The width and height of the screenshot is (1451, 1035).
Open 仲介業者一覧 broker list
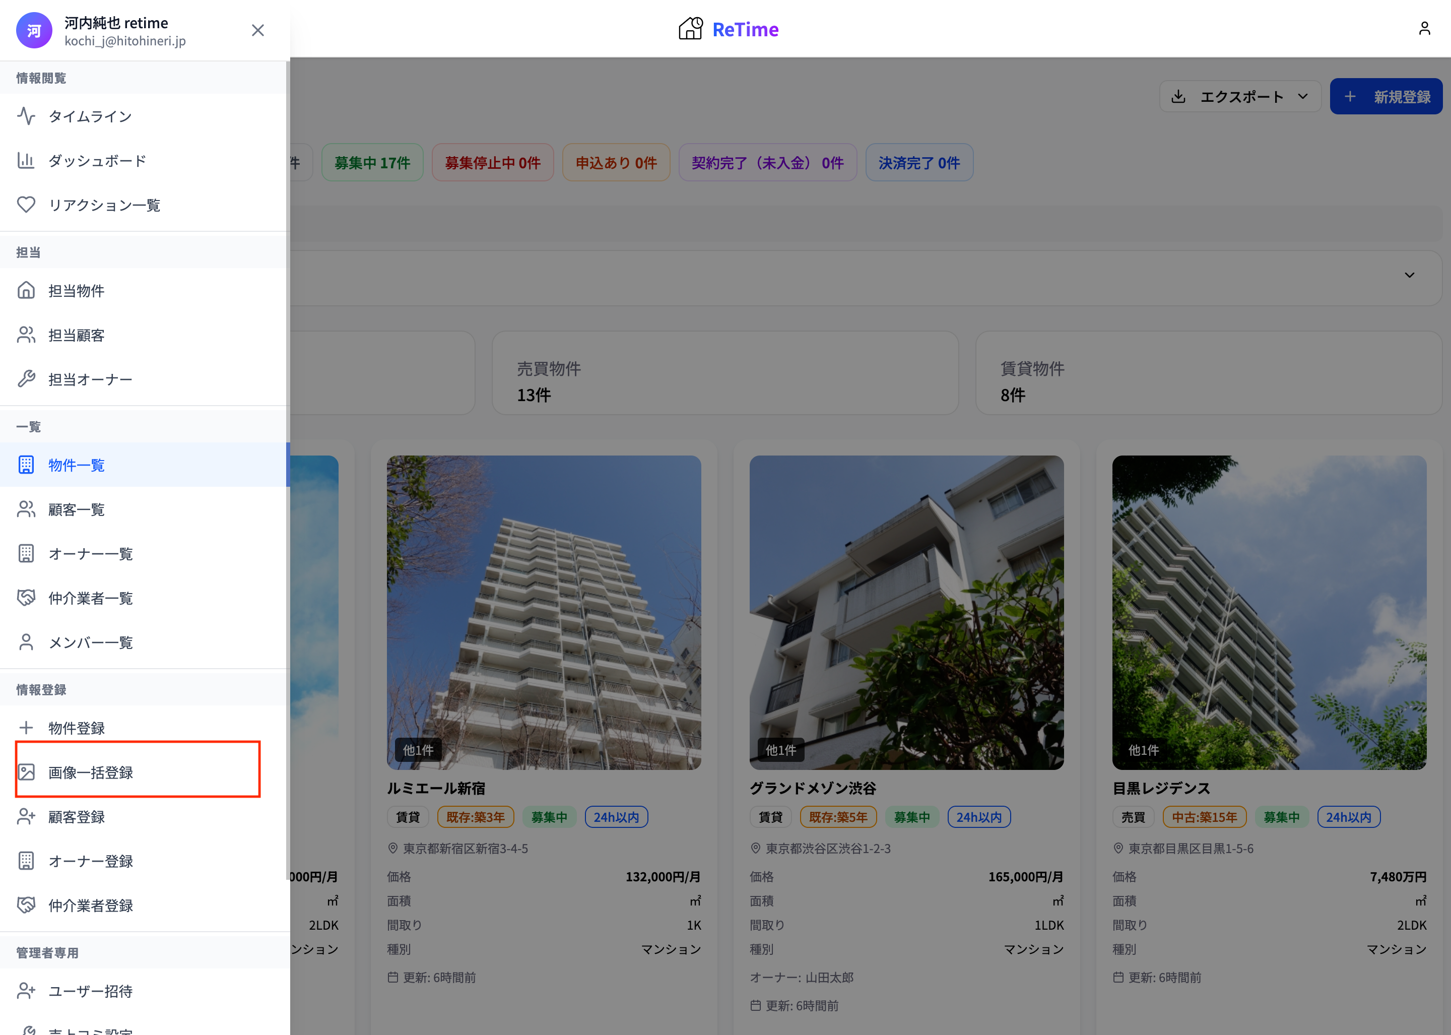point(91,598)
